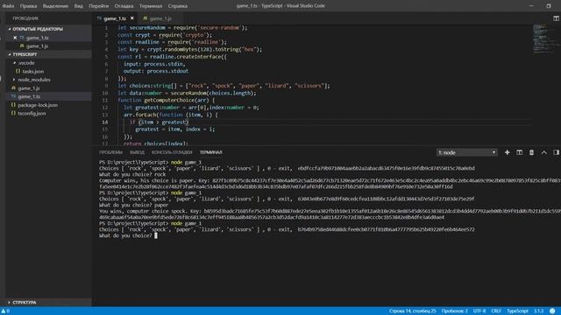561x315 pixels.
Task: Expand the node_modules folder
Action: tap(48, 80)
